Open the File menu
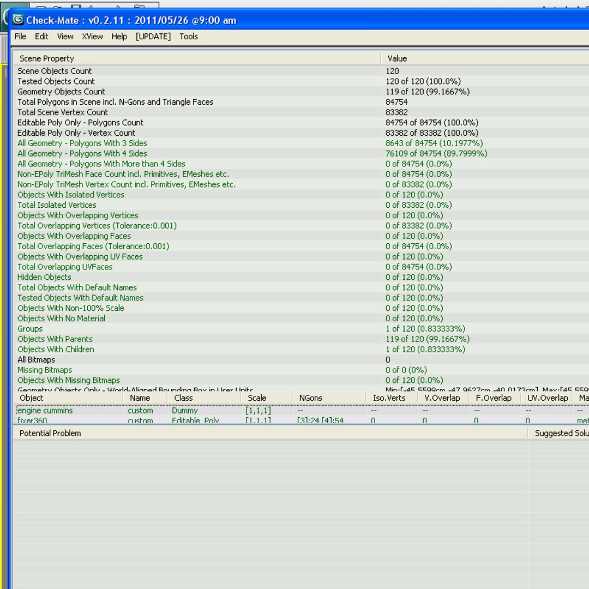Viewport: 589px width, 589px height. [20, 37]
